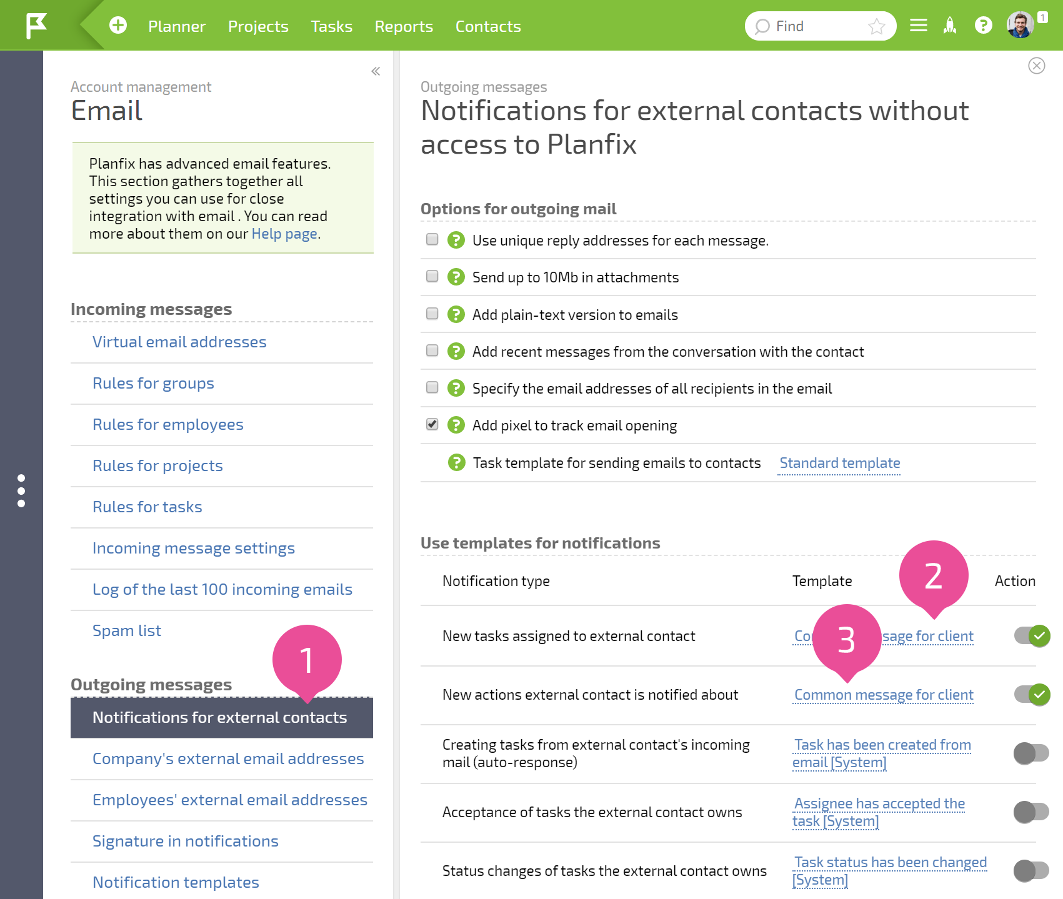The height and width of the screenshot is (899, 1063).
Task: Open Incoming message settings
Action: [194, 548]
